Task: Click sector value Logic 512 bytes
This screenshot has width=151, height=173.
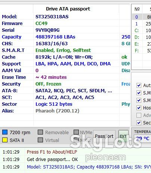Action: pyautogui.click(x=54, y=104)
